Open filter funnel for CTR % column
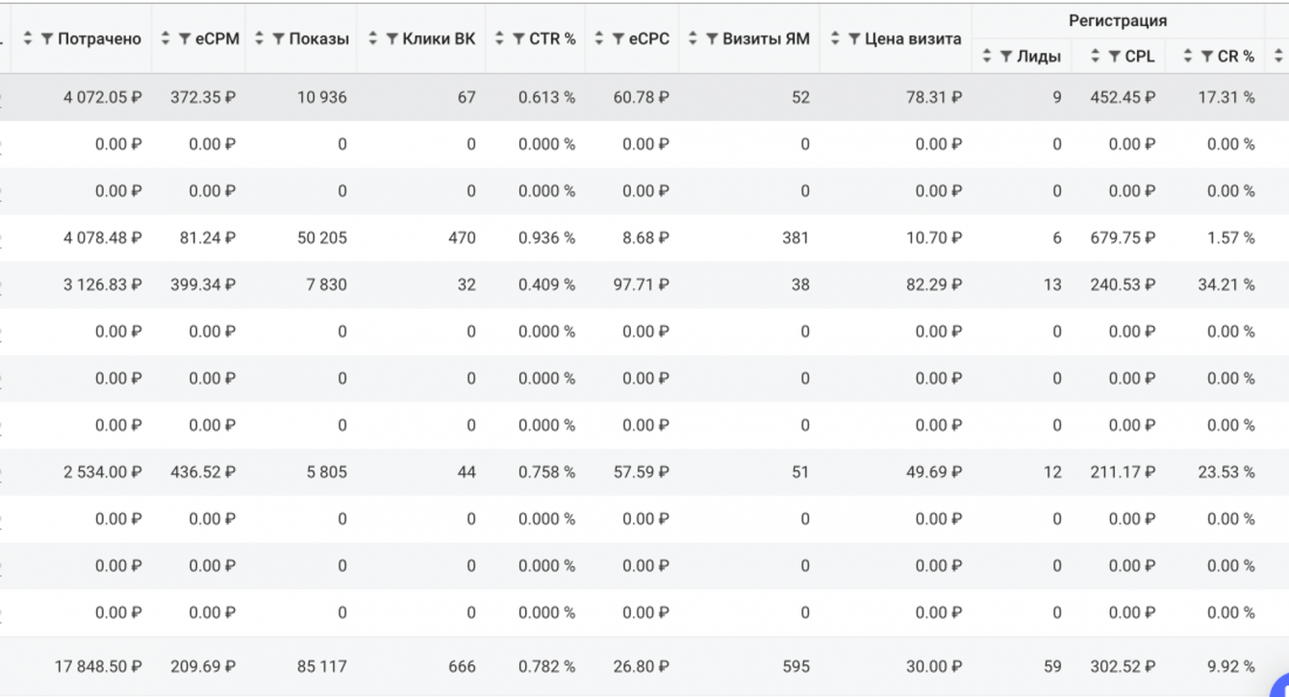 pos(518,39)
